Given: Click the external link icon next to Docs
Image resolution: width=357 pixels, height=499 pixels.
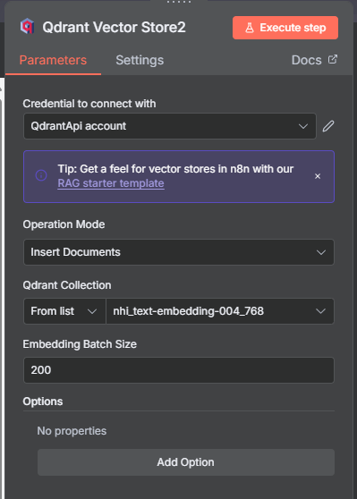Looking at the screenshot, I should tap(333, 60).
